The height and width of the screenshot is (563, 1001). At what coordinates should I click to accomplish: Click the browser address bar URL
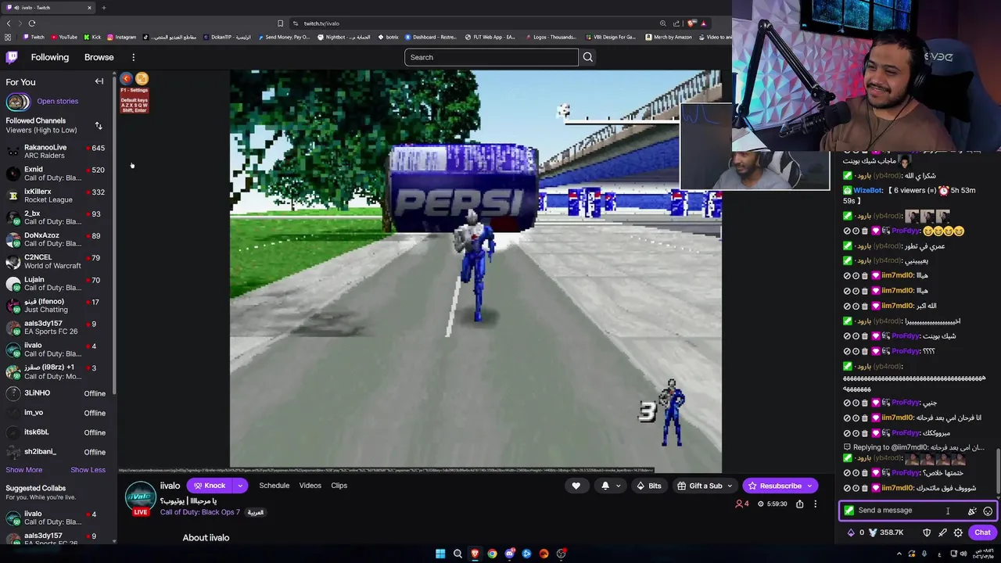tap(321, 23)
